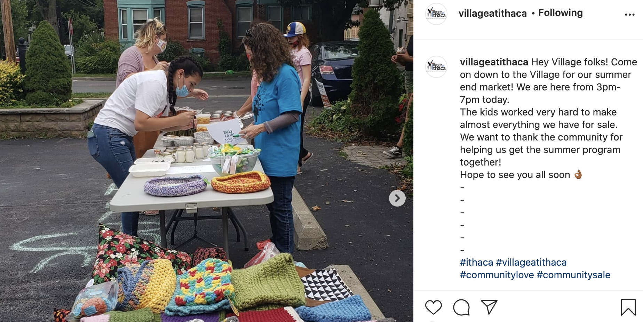Open the #ithaca hashtag
This screenshot has height=322, width=643.
(476, 262)
